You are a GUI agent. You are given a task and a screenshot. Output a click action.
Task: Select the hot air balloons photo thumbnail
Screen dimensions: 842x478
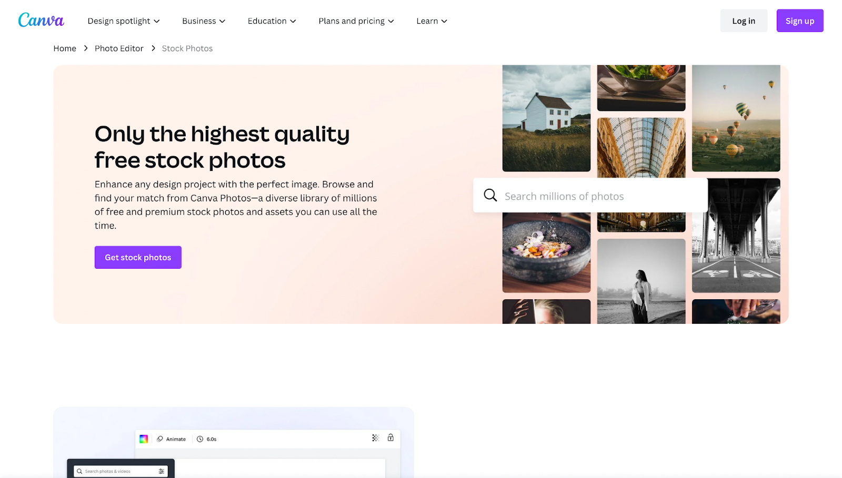pyautogui.click(x=736, y=118)
